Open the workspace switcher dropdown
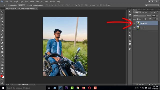Image resolution: width=160 pixels, height=90 pixels. coord(152,5)
